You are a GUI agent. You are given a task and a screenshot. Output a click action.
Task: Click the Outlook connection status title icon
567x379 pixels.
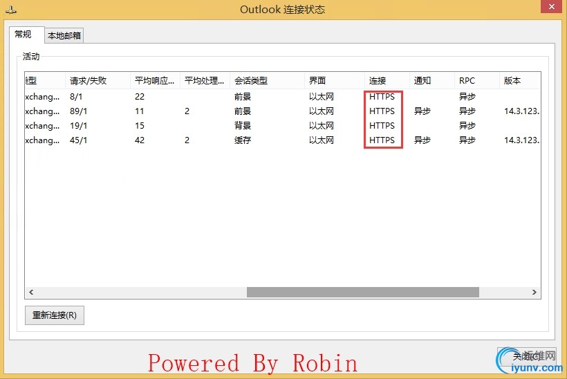[11, 10]
